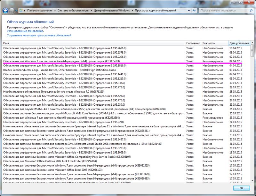Select update row with definition 1.195.1441.0
Viewport: 256px width, 196px height.
click(x=126, y=74)
